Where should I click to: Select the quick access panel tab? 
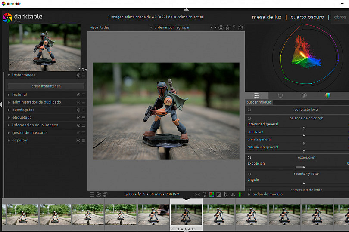(x=257, y=95)
